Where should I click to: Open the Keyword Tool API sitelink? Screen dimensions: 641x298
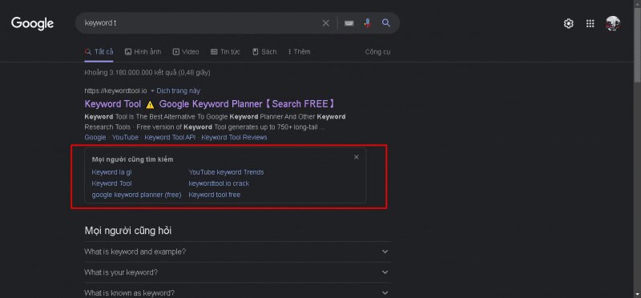170,137
